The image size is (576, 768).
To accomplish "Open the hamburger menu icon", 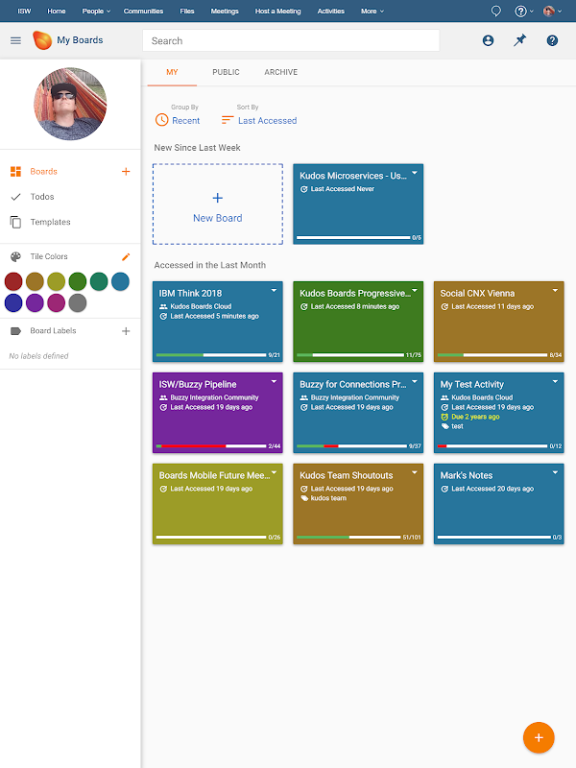I will tap(15, 40).
